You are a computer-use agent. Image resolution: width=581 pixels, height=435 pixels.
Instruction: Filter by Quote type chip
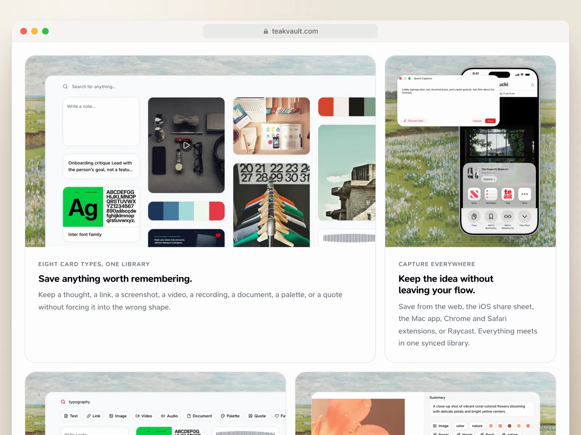(257, 416)
